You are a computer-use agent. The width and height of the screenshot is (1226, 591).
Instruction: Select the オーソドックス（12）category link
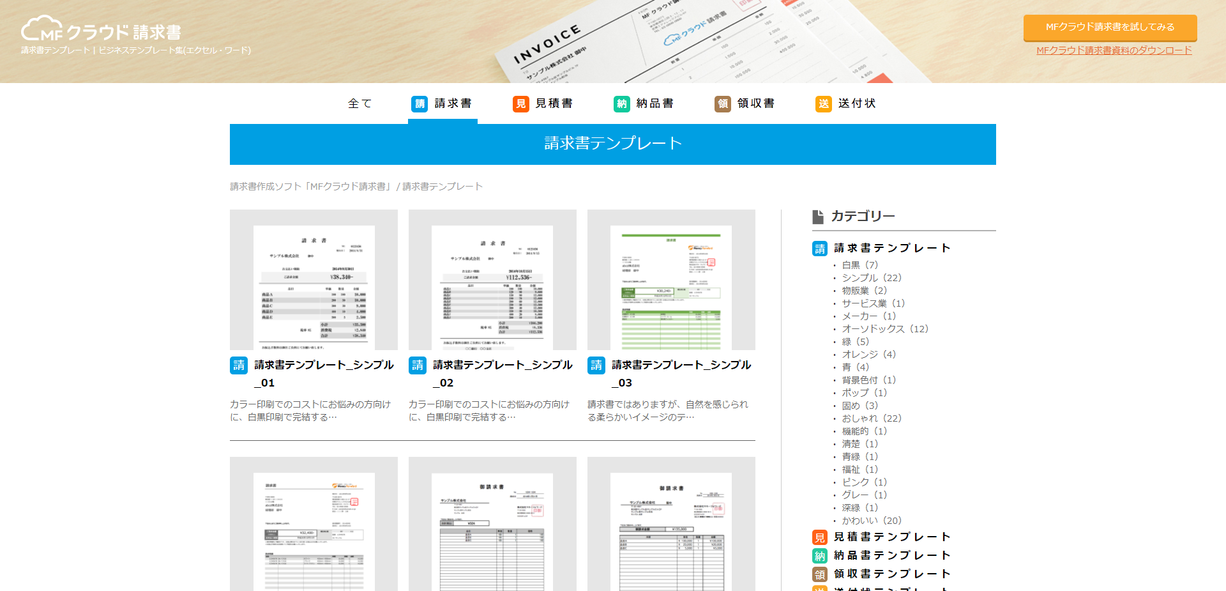[x=884, y=329]
